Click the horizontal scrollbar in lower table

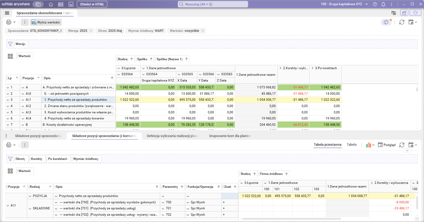pyautogui.click(x=292, y=219)
